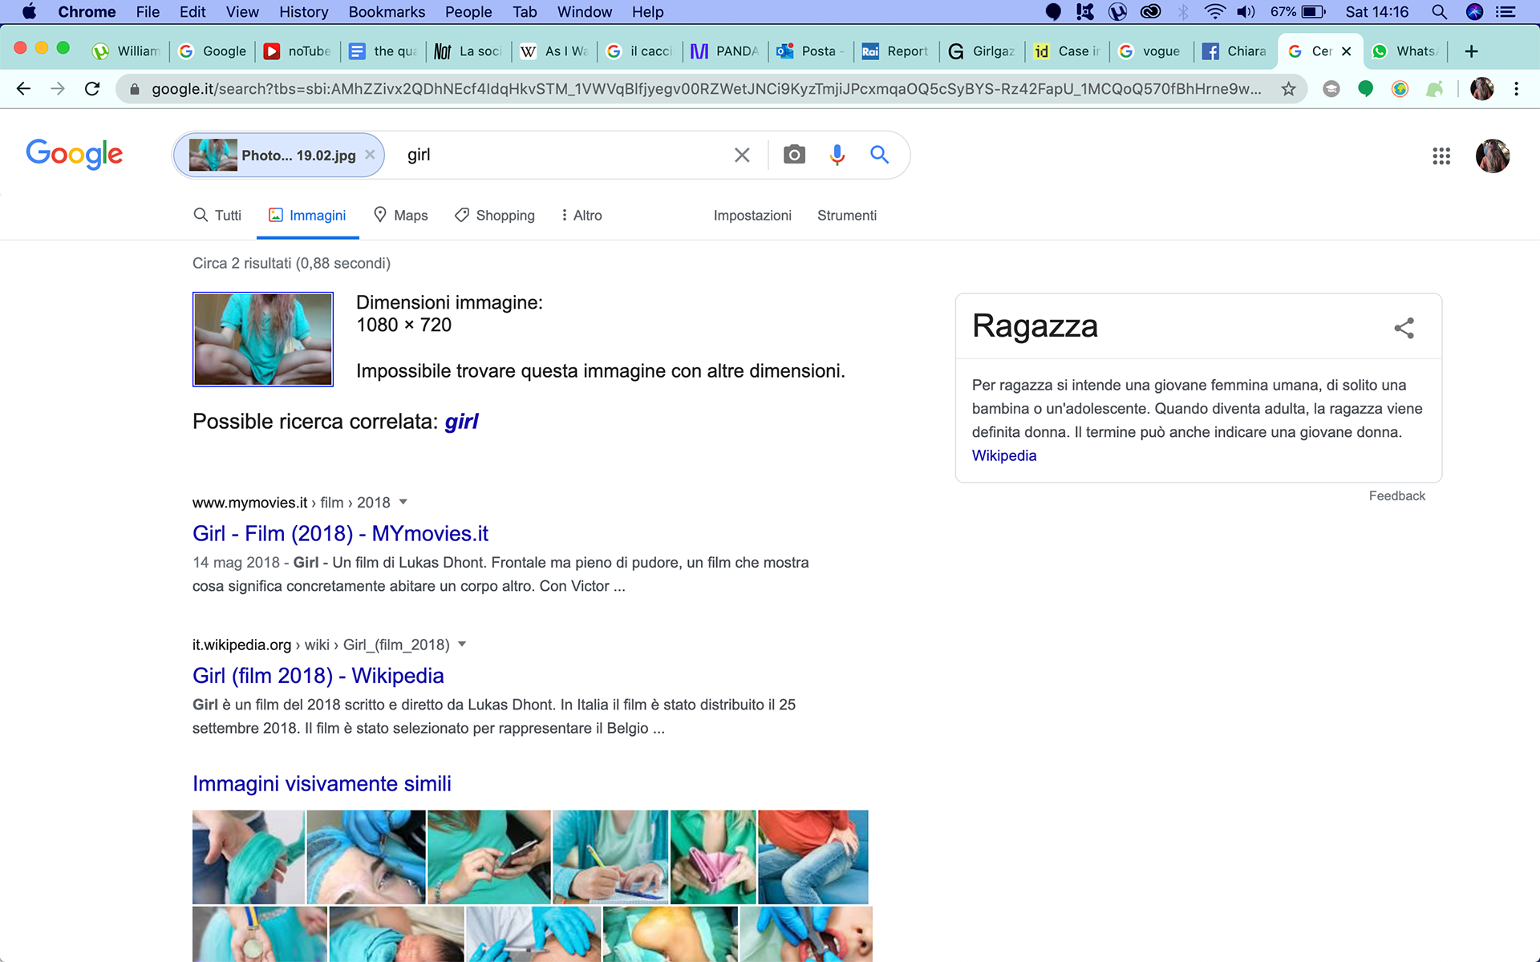Open the Altro more menu
Image resolution: width=1540 pixels, height=962 pixels.
point(582,216)
